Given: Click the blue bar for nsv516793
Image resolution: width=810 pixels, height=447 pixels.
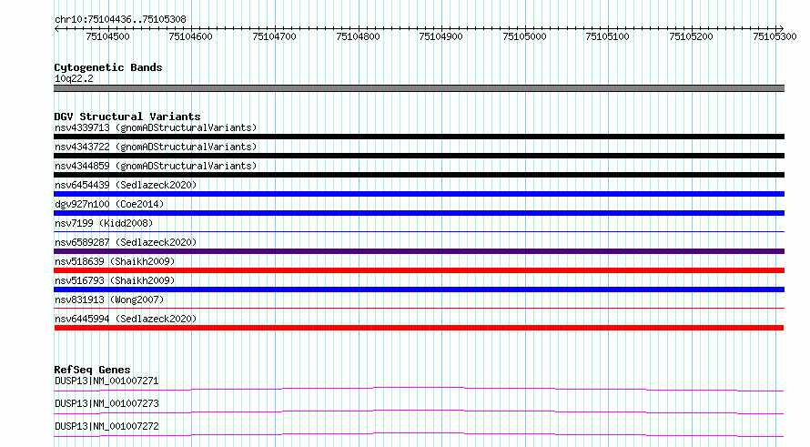Looking at the screenshot, I should [x=419, y=290].
